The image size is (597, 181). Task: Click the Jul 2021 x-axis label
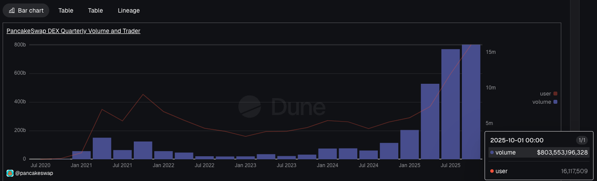pyautogui.click(x=122, y=165)
